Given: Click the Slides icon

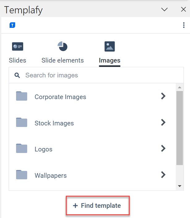Looking at the screenshot, I should click(18, 46).
